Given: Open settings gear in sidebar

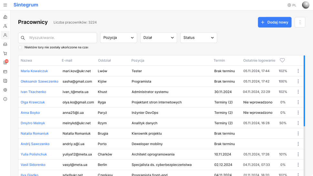Looking at the screenshot, I should 5,90.
